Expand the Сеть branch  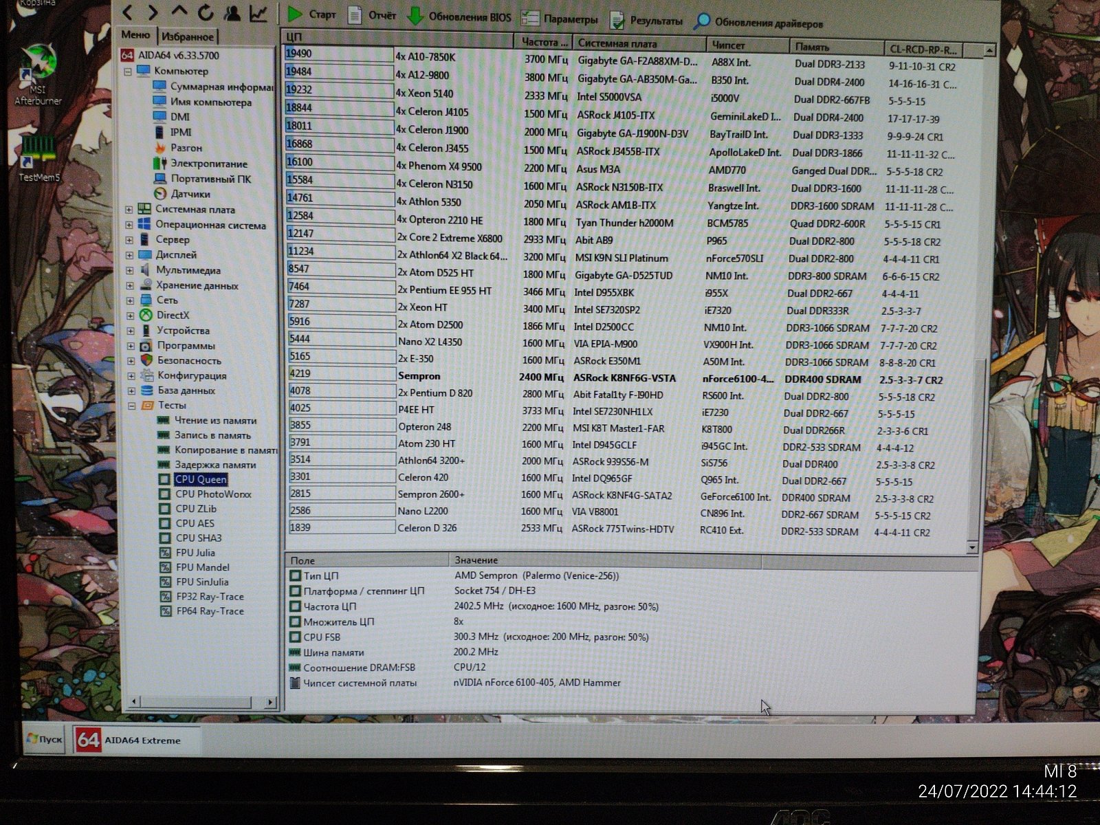point(130,300)
